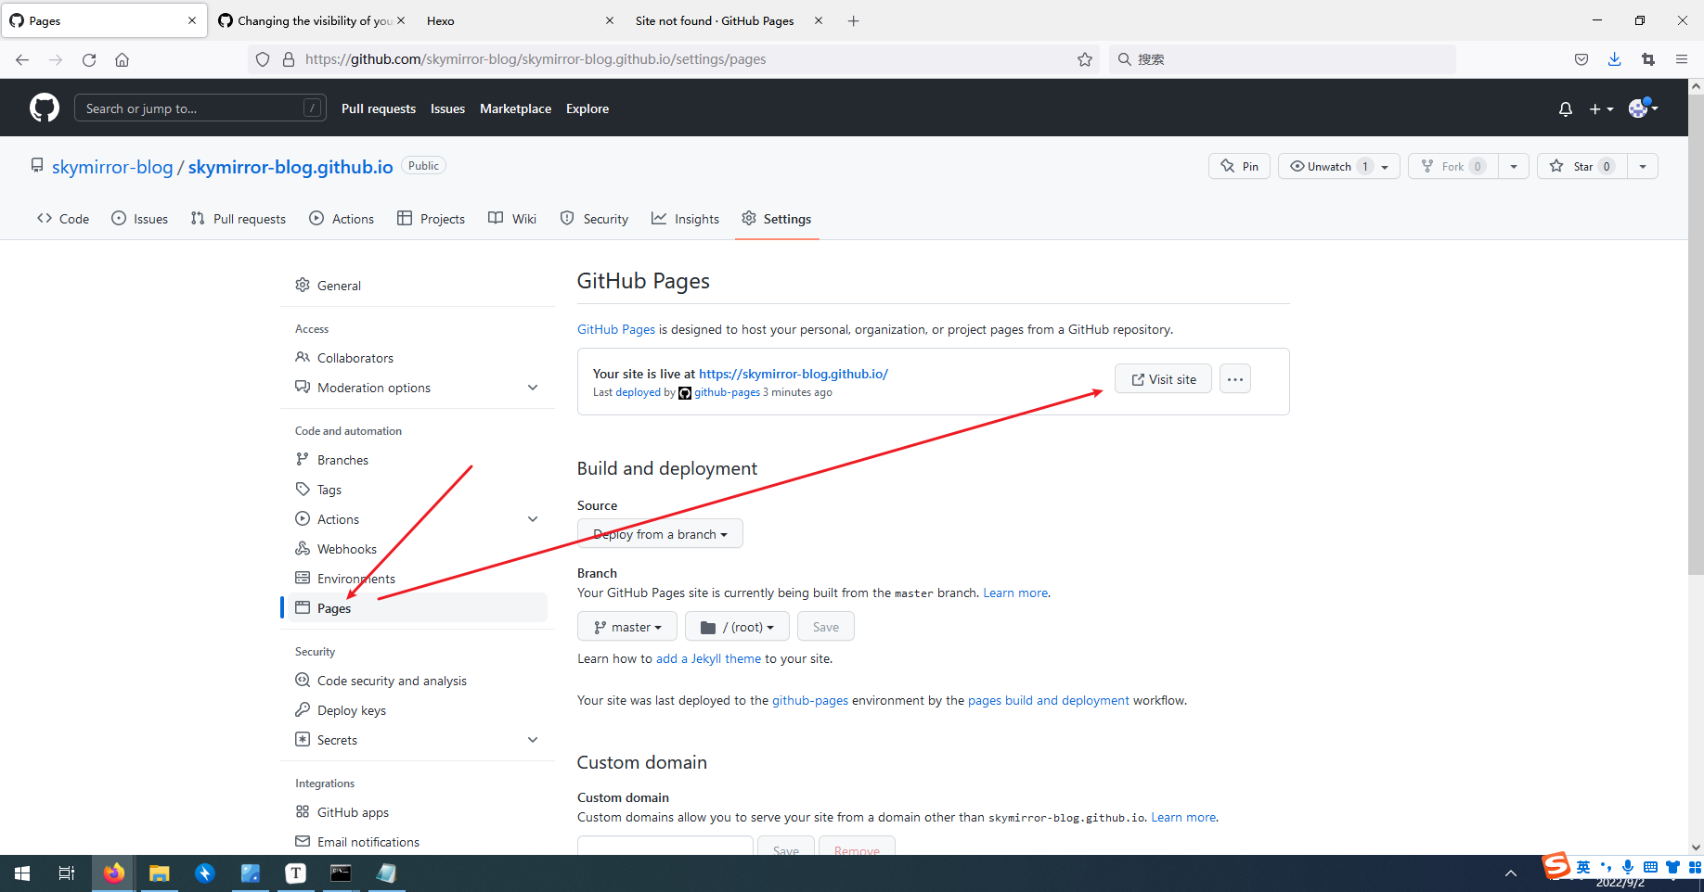Open the repository Actions tab
This screenshot has height=892, width=1704.
(x=342, y=219)
